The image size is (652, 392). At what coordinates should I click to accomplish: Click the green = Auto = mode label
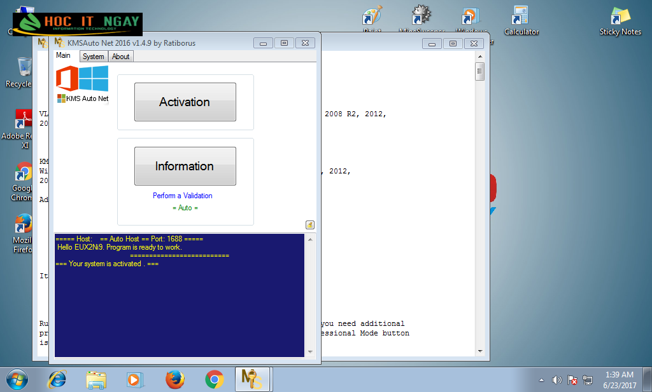[185, 208]
